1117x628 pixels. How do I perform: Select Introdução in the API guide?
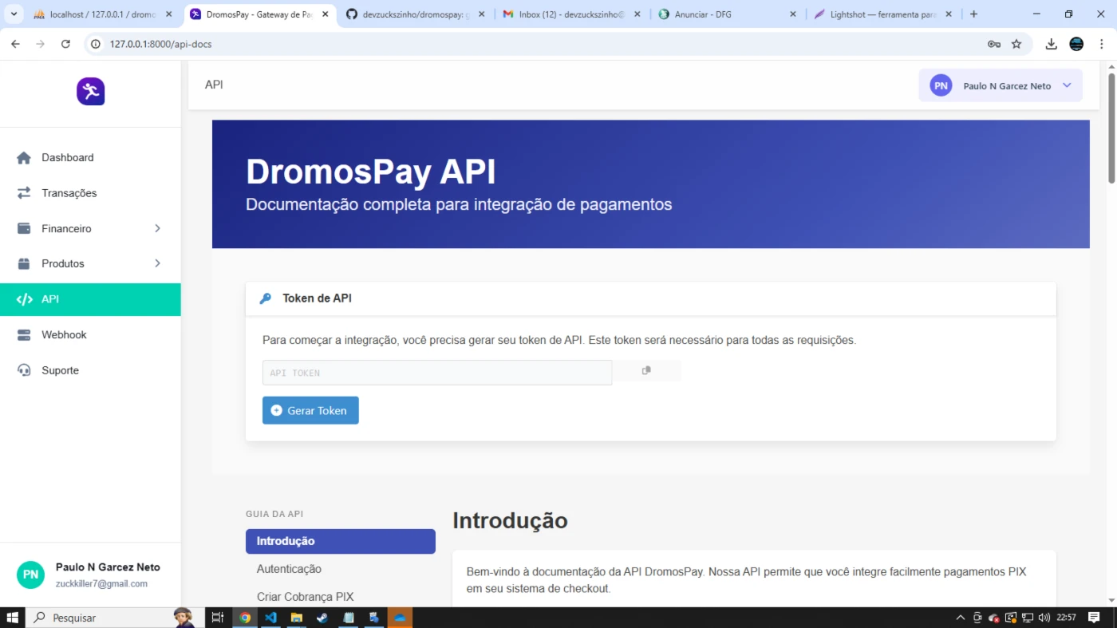coord(341,541)
